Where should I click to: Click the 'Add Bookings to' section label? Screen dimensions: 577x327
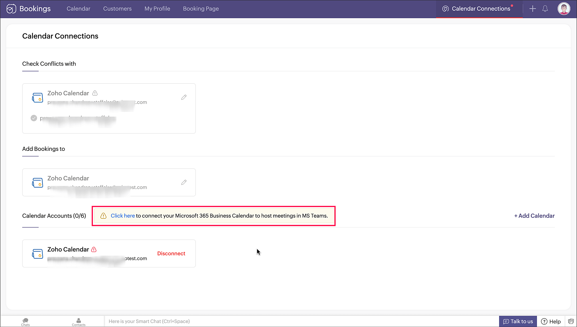click(x=44, y=149)
